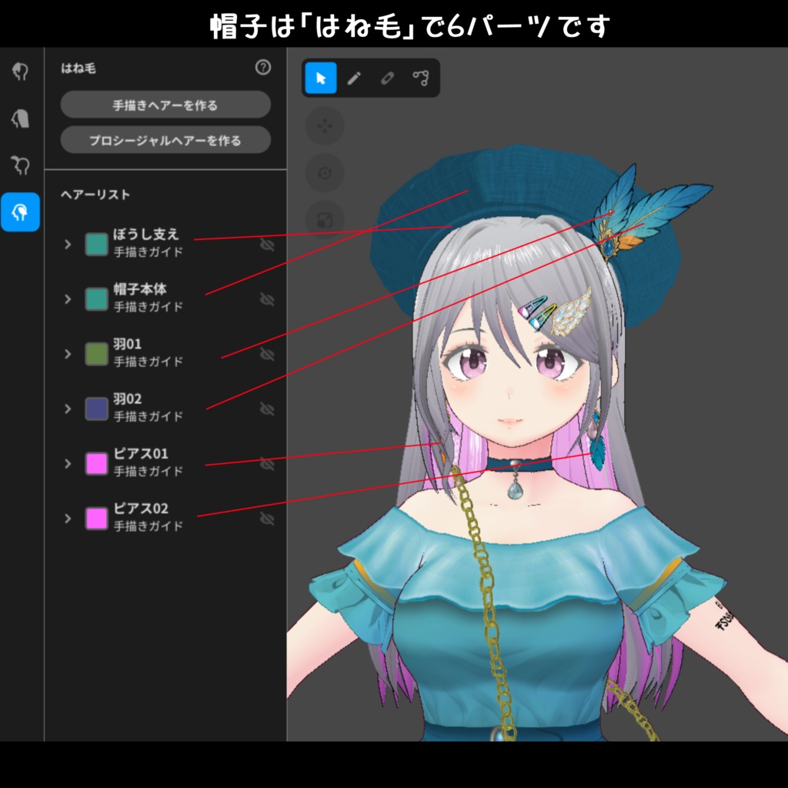This screenshot has width=788, height=788.
Task: Select the arrow selection tool
Action: point(322,78)
